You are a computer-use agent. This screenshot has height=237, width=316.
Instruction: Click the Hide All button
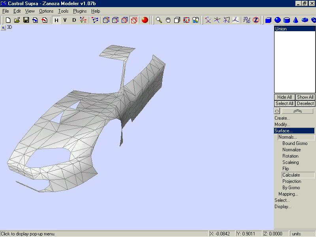[284, 97]
